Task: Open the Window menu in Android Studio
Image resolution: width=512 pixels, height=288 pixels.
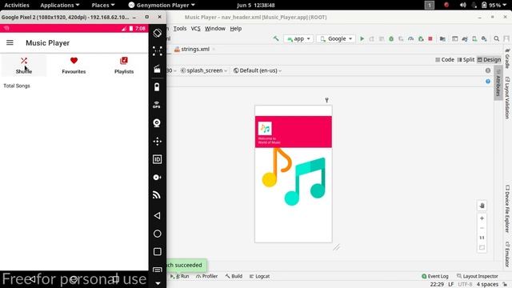Action: 215,29
